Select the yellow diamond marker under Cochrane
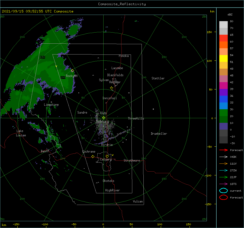 (93, 156)
